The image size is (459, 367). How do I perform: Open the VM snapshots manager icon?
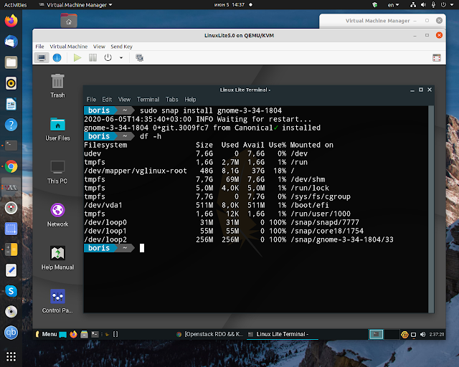140,57
